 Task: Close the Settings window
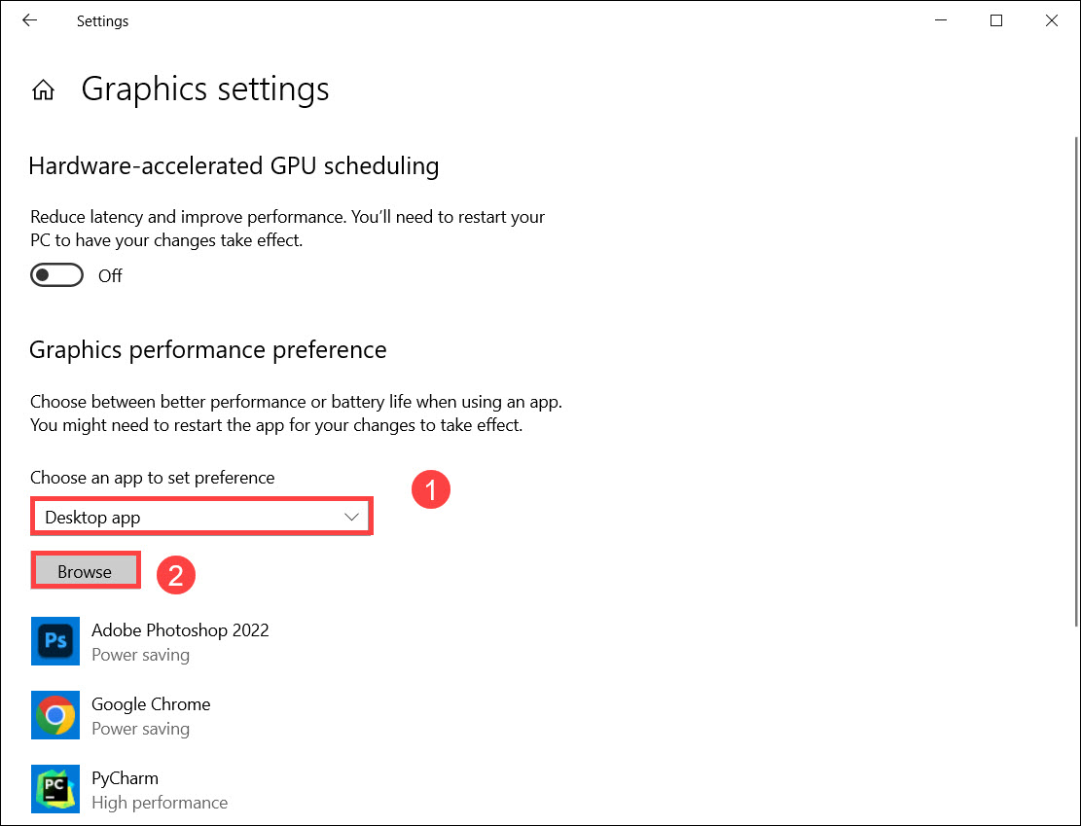1052,20
